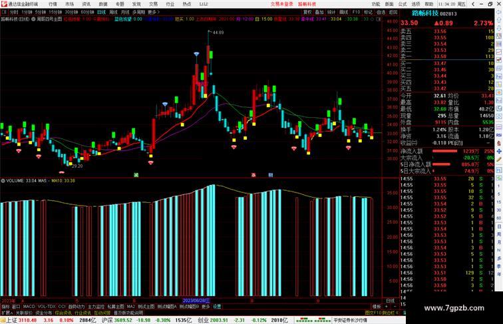Toggle the small panel icon left of 分时

pos(4,12)
